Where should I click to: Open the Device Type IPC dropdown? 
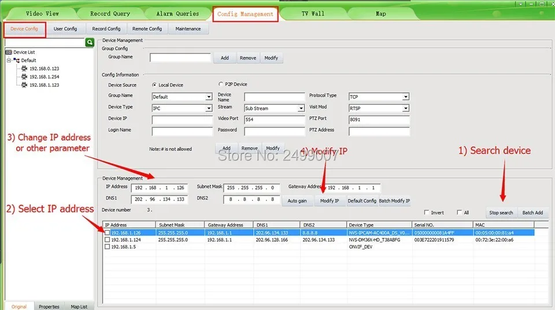pyautogui.click(x=209, y=108)
